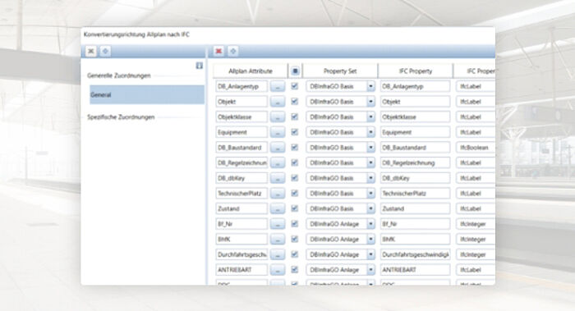
Task: Toggle the Equipment row checkbox
Action: 294,132
